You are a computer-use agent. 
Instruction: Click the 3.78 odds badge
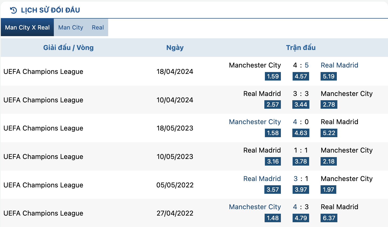301,161
